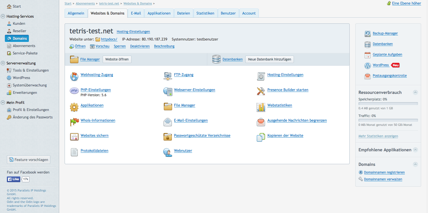Screen dimensions: 428x213
Task: Click the PHP-Einstellungen php icon
Action: pos(74,91)
